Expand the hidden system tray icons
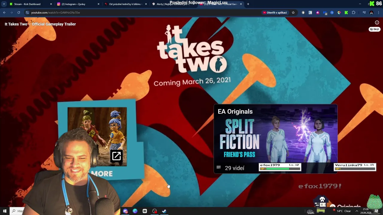 (357, 211)
